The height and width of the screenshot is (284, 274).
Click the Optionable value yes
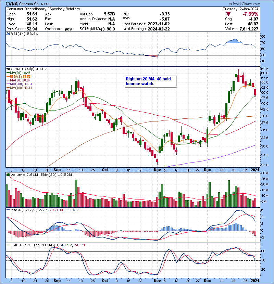pyautogui.click(x=68, y=29)
